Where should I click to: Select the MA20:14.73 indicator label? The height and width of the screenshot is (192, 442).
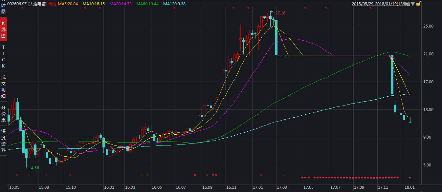(121, 4)
